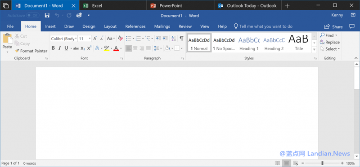Apply strikethrough formatting

coord(76,48)
